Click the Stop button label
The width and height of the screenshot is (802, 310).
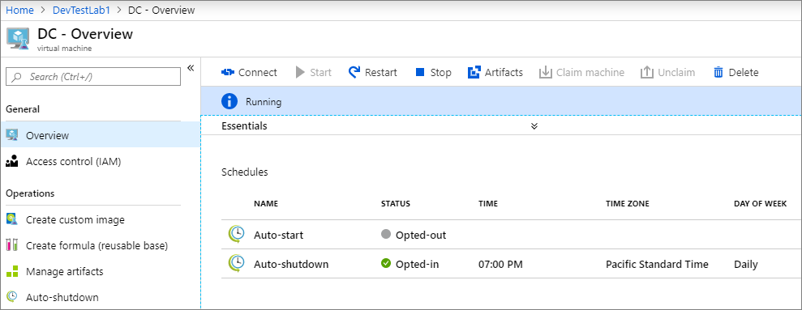click(x=441, y=73)
